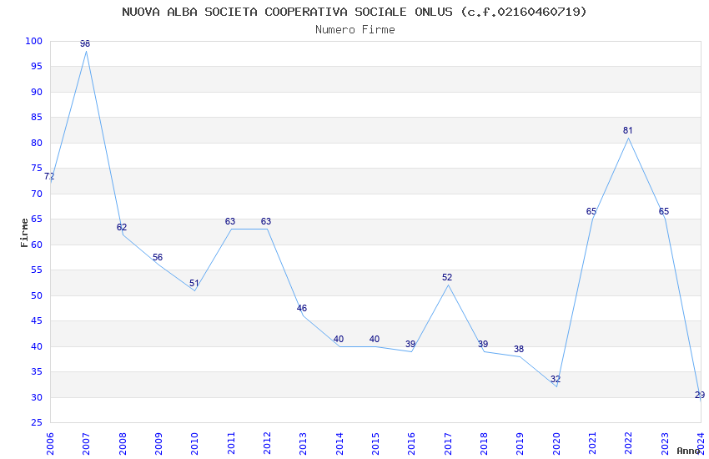The height and width of the screenshot is (459, 709).
Task: Click the 2020 year tick label
Action: (556, 443)
